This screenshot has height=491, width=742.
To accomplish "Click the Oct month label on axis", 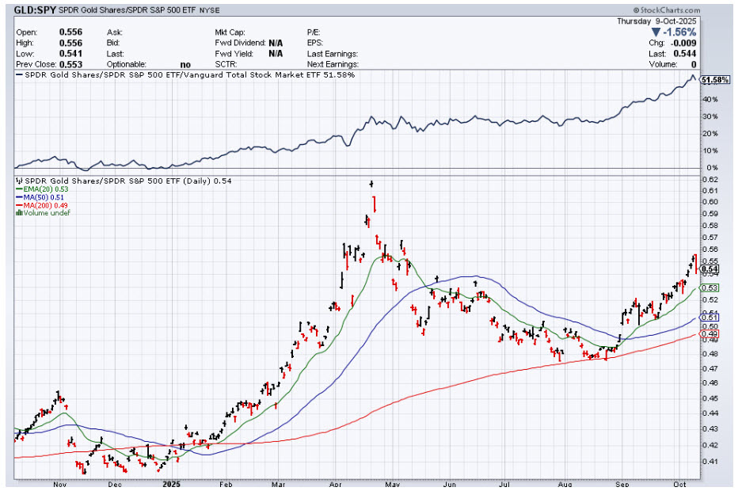I will coord(679,482).
